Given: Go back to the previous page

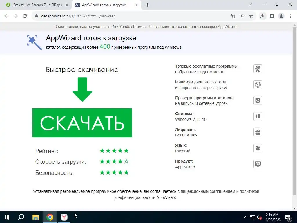Looking at the screenshot, I should click(x=6, y=16).
